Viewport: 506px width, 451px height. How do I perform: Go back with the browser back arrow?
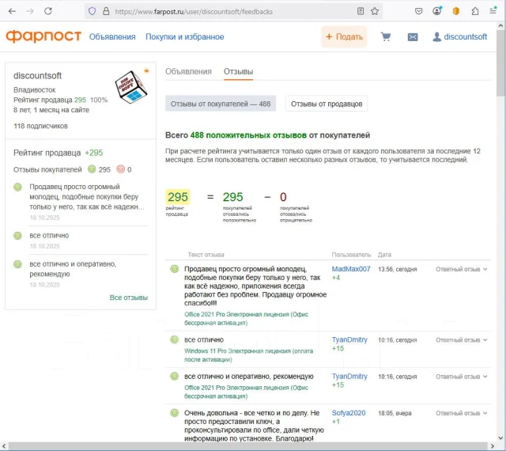pyautogui.click(x=12, y=11)
